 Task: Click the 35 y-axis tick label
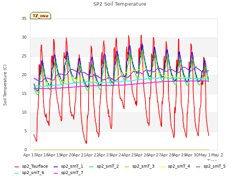[x=24, y=18]
